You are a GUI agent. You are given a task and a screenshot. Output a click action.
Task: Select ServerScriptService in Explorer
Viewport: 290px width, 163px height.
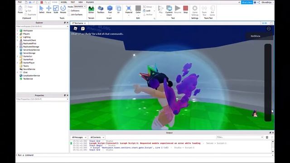pyautogui.click(x=31, y=50)
